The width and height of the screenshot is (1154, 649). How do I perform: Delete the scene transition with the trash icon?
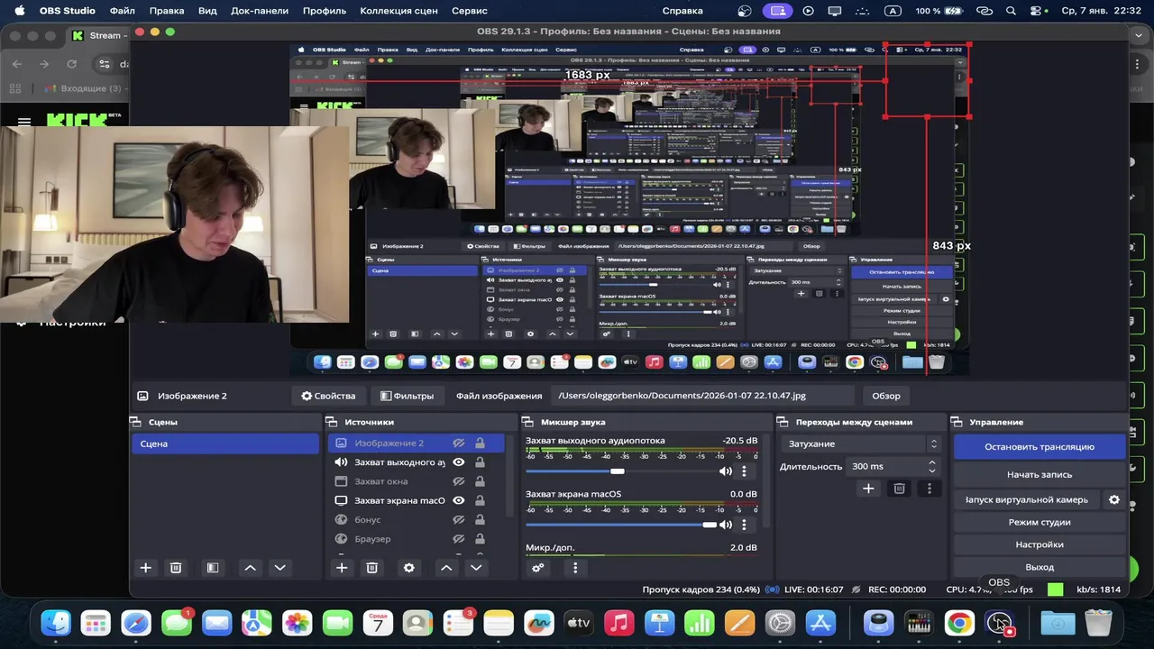click(x=899, y=489)
